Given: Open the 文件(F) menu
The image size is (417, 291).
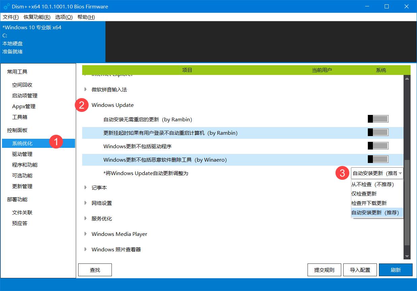Looking at the screenshot, I should click(10, 17).
